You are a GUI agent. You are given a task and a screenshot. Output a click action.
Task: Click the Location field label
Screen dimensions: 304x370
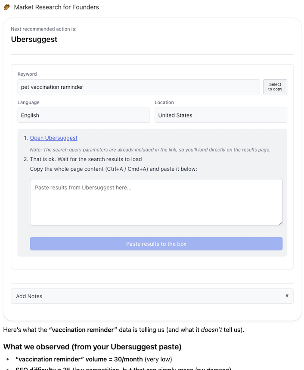tap(164, 102)
